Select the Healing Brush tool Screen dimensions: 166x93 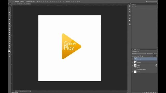[10, 19]
